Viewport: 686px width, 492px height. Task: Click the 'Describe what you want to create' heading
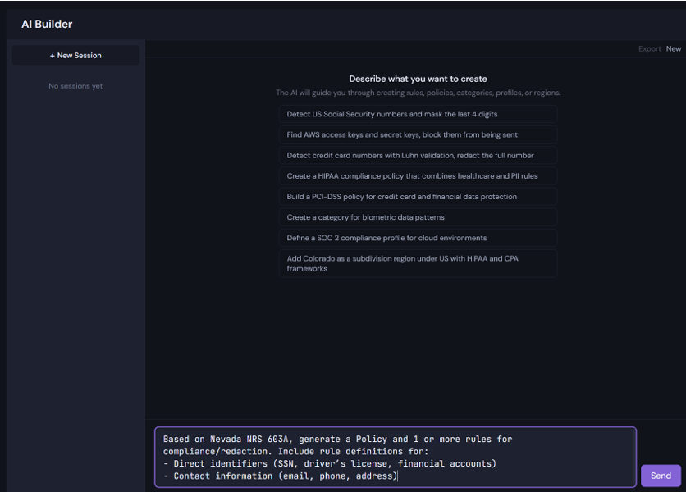point(418,79)
